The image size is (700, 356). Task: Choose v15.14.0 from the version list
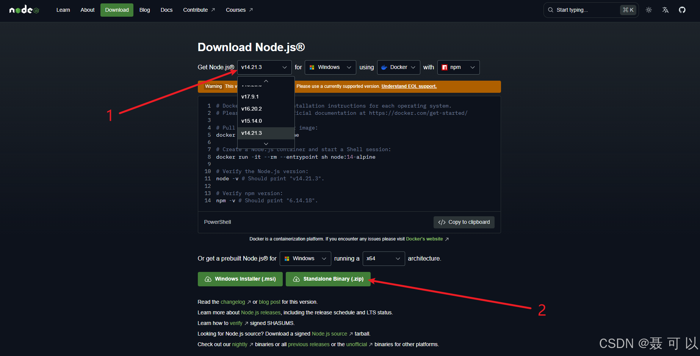pyautogui.click(x=266, y=121)
